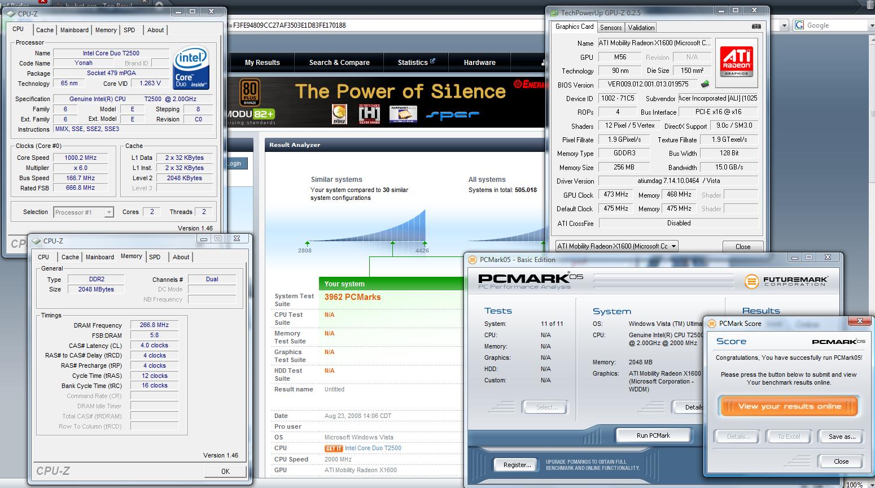Switch to the Cache tab in top CPU-Z
Image resolution: width=875 pixels, height=488 pixels.
tap(45, 30)
